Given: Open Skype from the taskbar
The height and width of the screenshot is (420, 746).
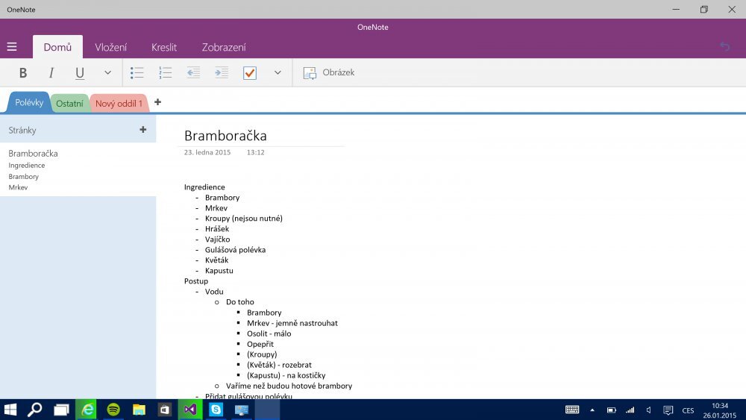Looking at the screenshot, I should [x=216, y=410].
